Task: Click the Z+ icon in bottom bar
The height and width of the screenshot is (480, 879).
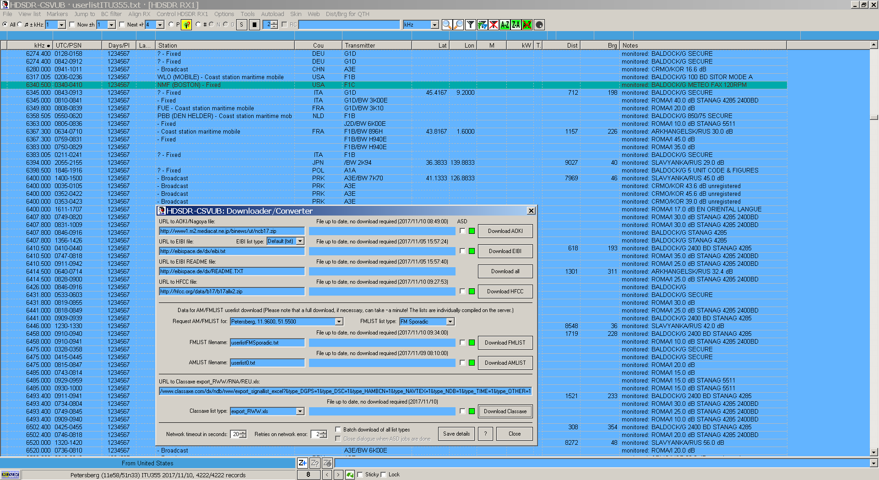Action: tap(303, 463)
